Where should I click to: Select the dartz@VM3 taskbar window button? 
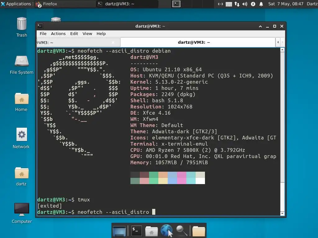click(127, 4)
